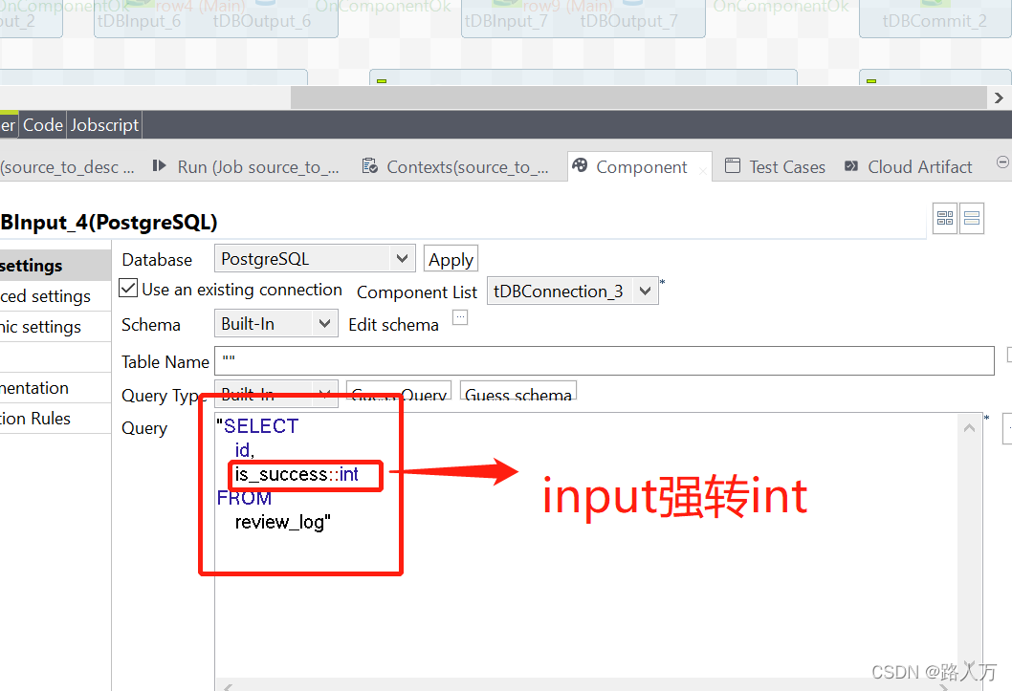The height and width of the screenshot is (691, 1012).
Task: Click the Run tab play icon
Action: (159, 165)
